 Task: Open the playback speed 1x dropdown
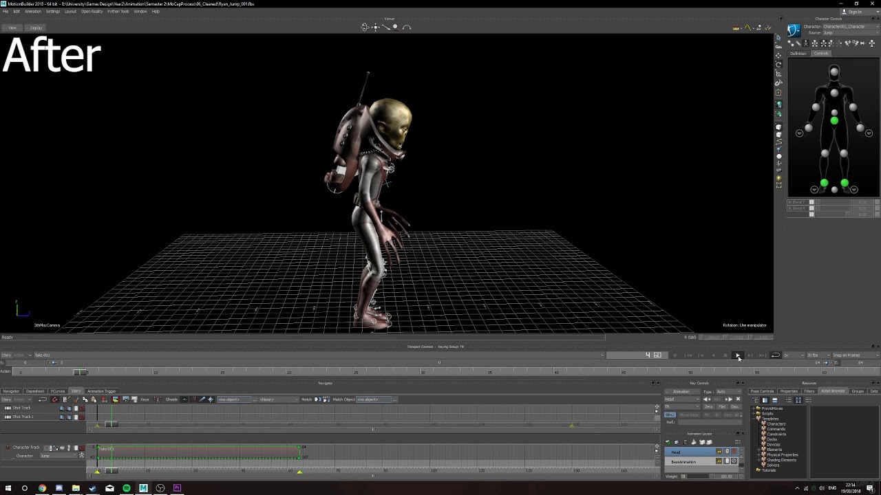coord(794,355)
